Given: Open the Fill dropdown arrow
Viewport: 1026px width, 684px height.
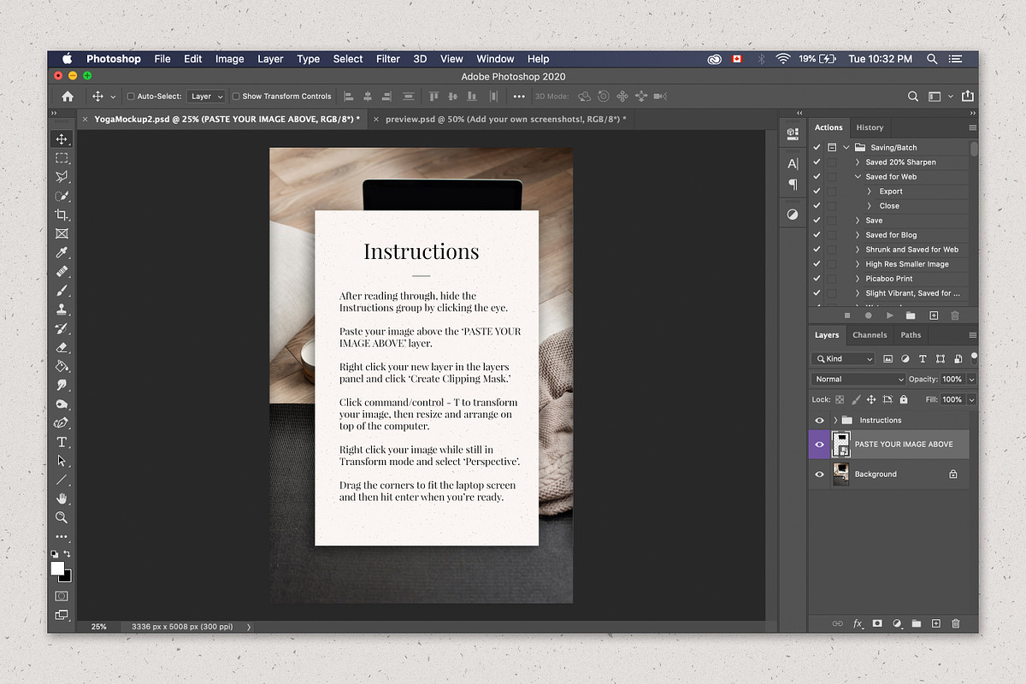Looking at the screenshot, I should click(970, 400).
